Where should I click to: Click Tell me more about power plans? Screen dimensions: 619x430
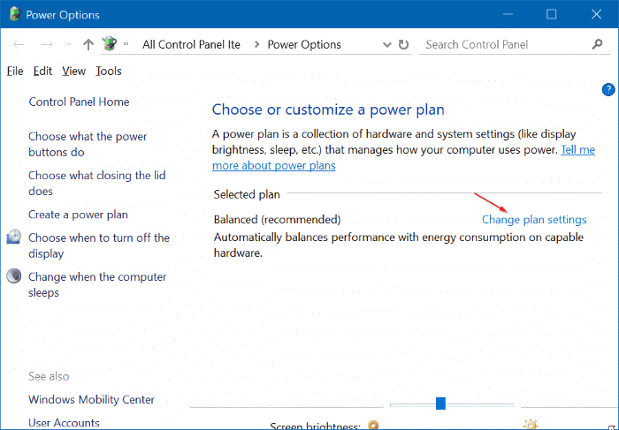tap(403, 158)
